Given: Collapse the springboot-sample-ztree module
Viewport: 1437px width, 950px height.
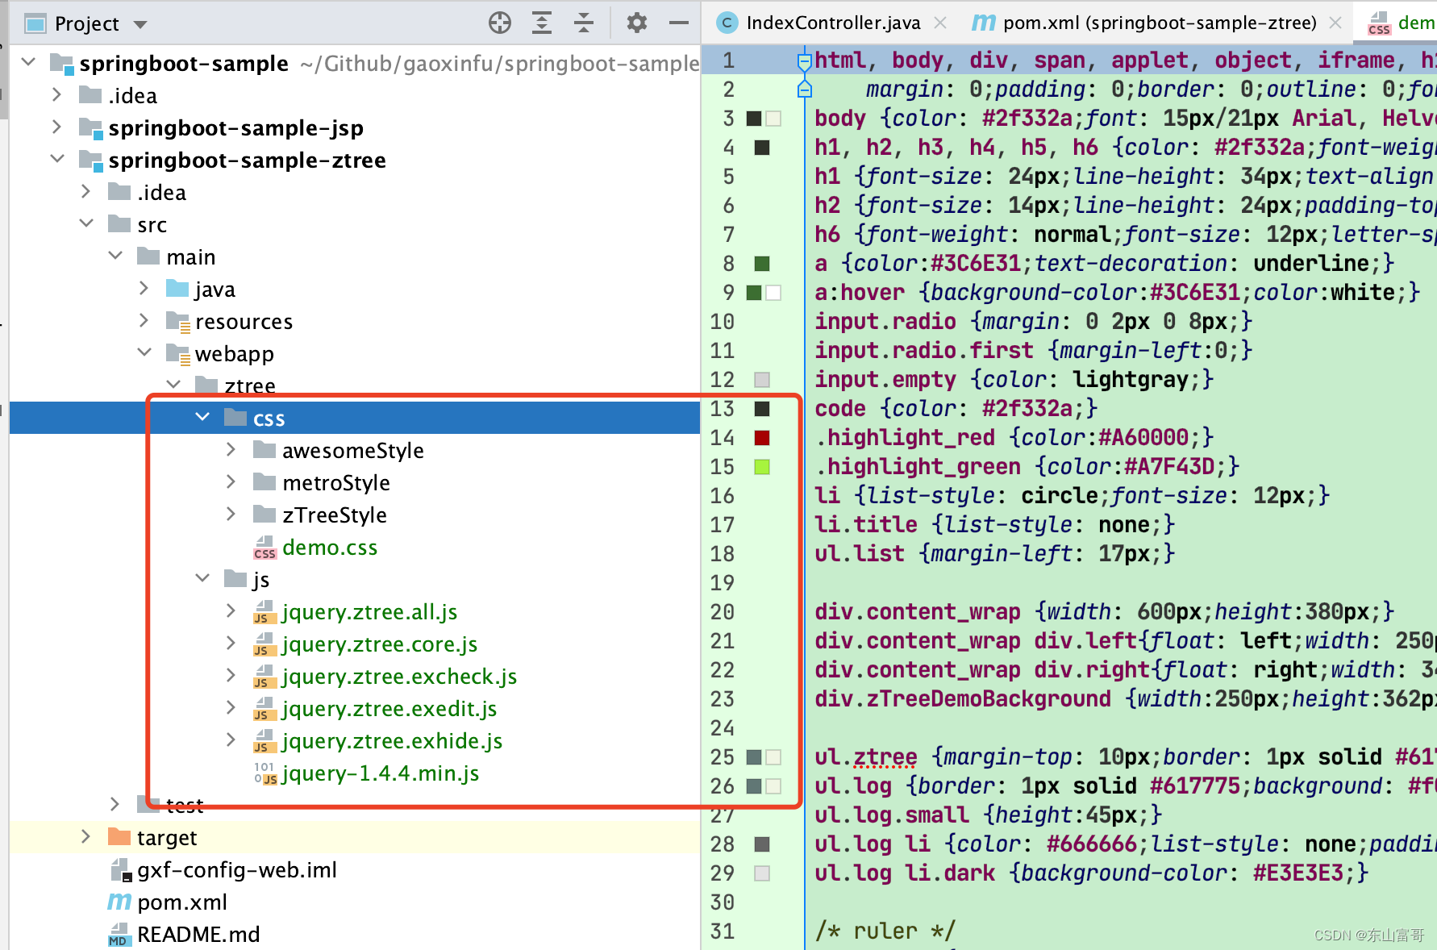Looking at the screenshot, I should pyautogui.click(x=57, y=159).
